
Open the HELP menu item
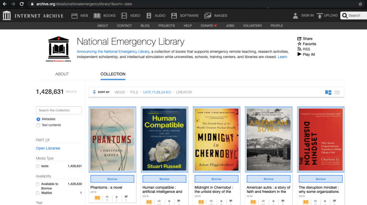[188, 26]
